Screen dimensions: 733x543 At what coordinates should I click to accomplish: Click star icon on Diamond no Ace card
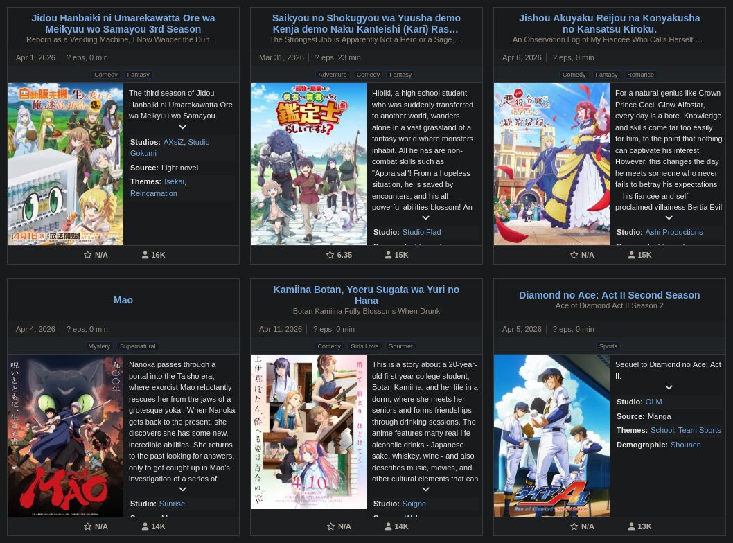(x=574, y=526)
